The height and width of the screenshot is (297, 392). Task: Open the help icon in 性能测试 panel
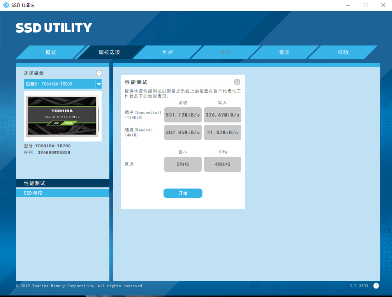coord(237,82)
